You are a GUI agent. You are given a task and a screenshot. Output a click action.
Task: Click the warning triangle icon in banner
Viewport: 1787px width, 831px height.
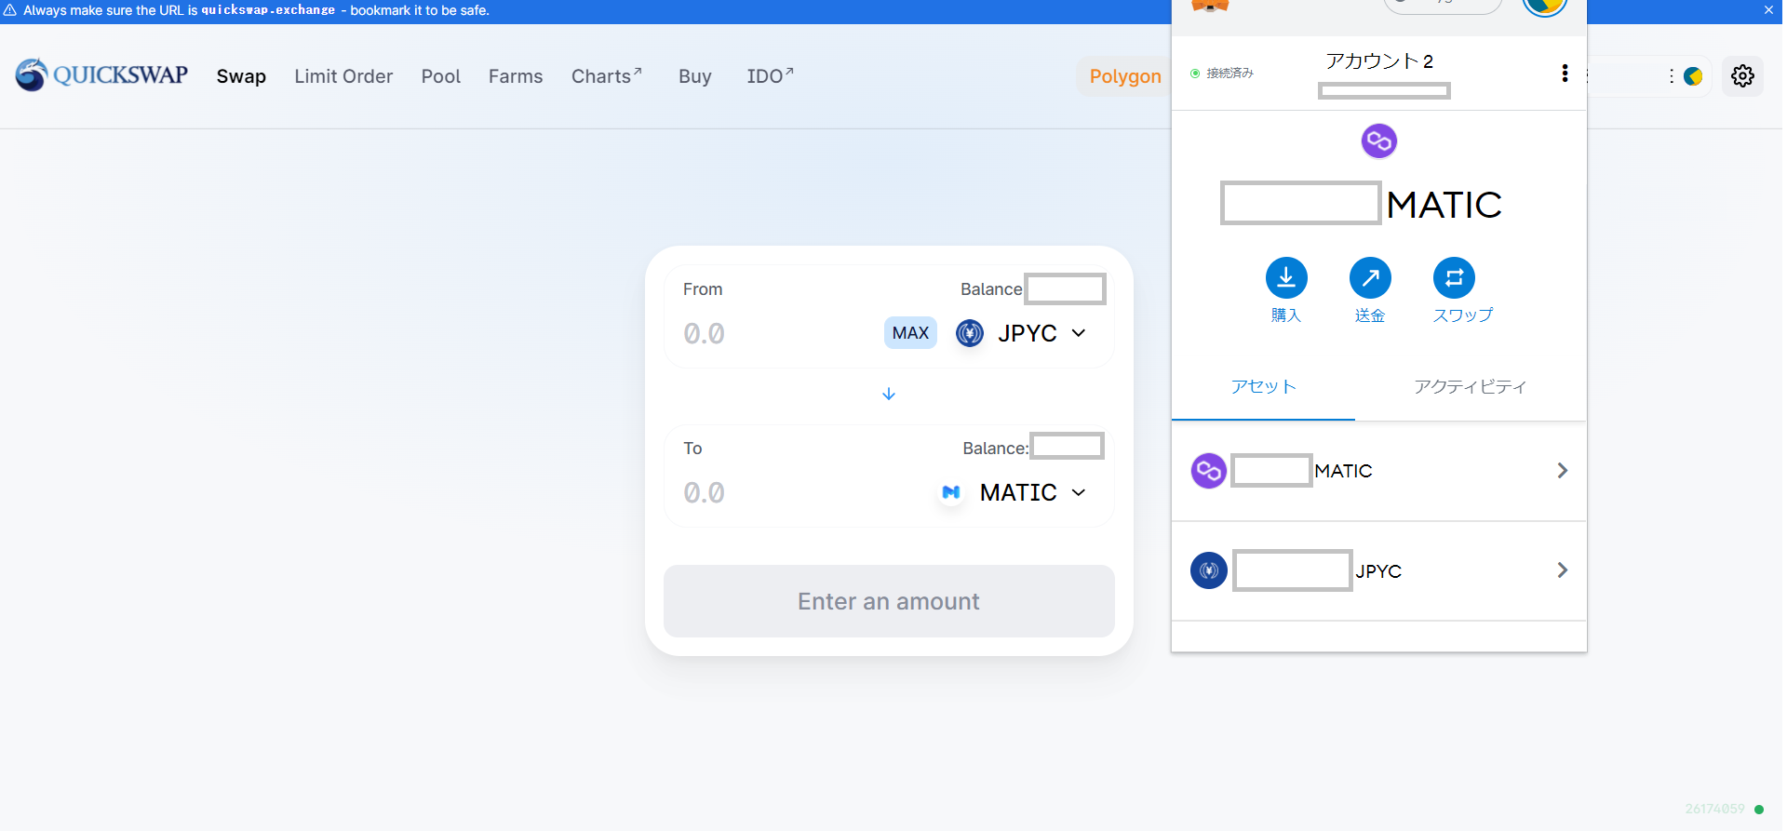pyautogui.click(x=10, y=10)
